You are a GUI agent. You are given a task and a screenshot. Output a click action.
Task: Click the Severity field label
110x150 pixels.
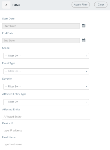point(7,79)
